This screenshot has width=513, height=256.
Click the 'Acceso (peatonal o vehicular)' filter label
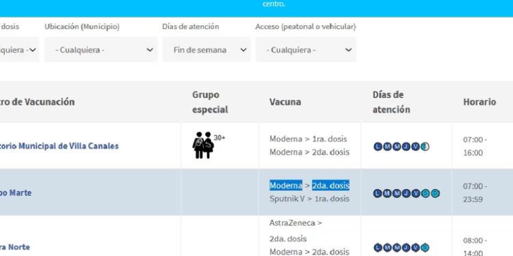tap(306, 27)
